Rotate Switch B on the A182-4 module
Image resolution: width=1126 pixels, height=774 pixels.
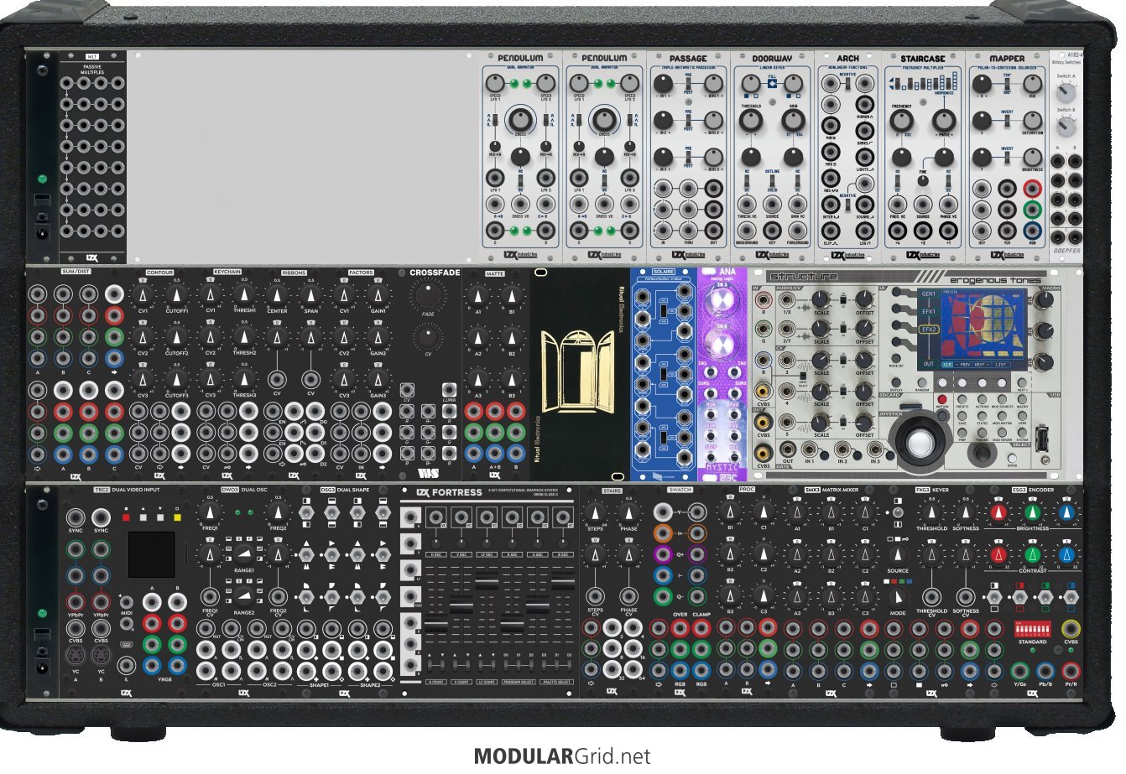[1066, 126]
